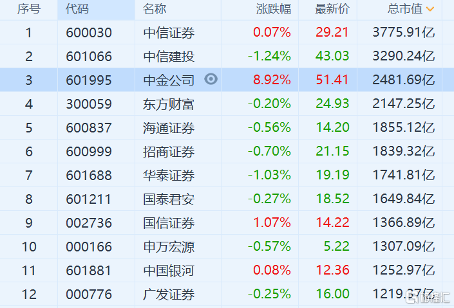Select row number 10
454x308 pixels.
(29, 247)
